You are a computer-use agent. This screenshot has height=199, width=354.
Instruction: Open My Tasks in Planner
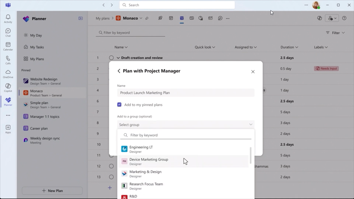[x=37, y=47]
